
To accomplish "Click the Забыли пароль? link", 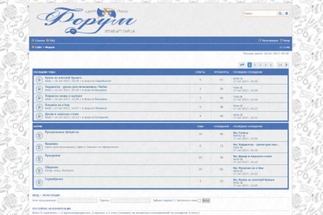I will [x=163, y=200].
